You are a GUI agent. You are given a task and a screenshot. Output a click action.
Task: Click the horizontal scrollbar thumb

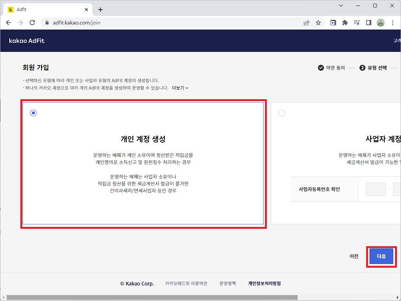coord(152,298)
